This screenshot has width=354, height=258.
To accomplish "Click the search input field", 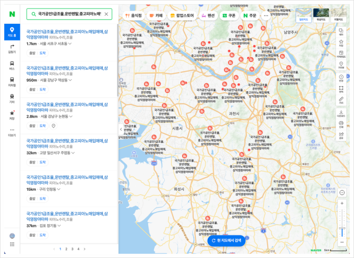I will pyautogui.click(x=69, y=14).
